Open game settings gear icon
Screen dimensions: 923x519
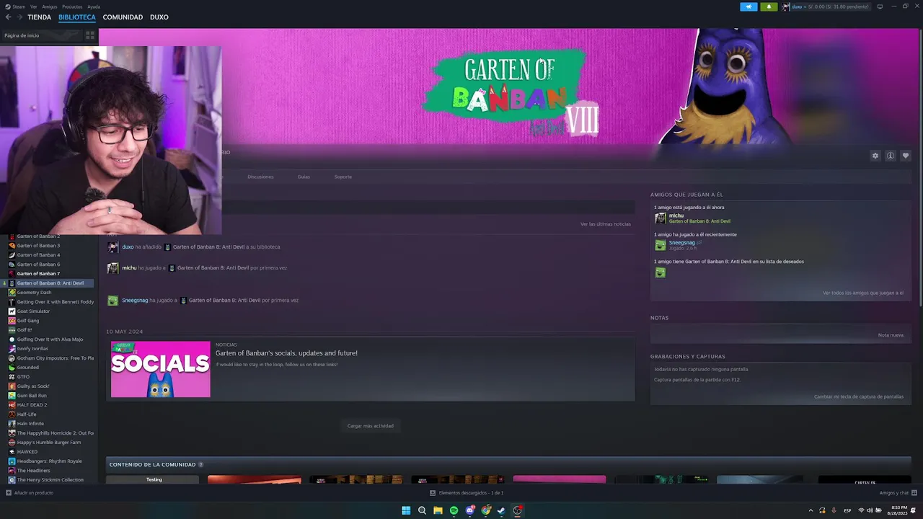point(875,156)
